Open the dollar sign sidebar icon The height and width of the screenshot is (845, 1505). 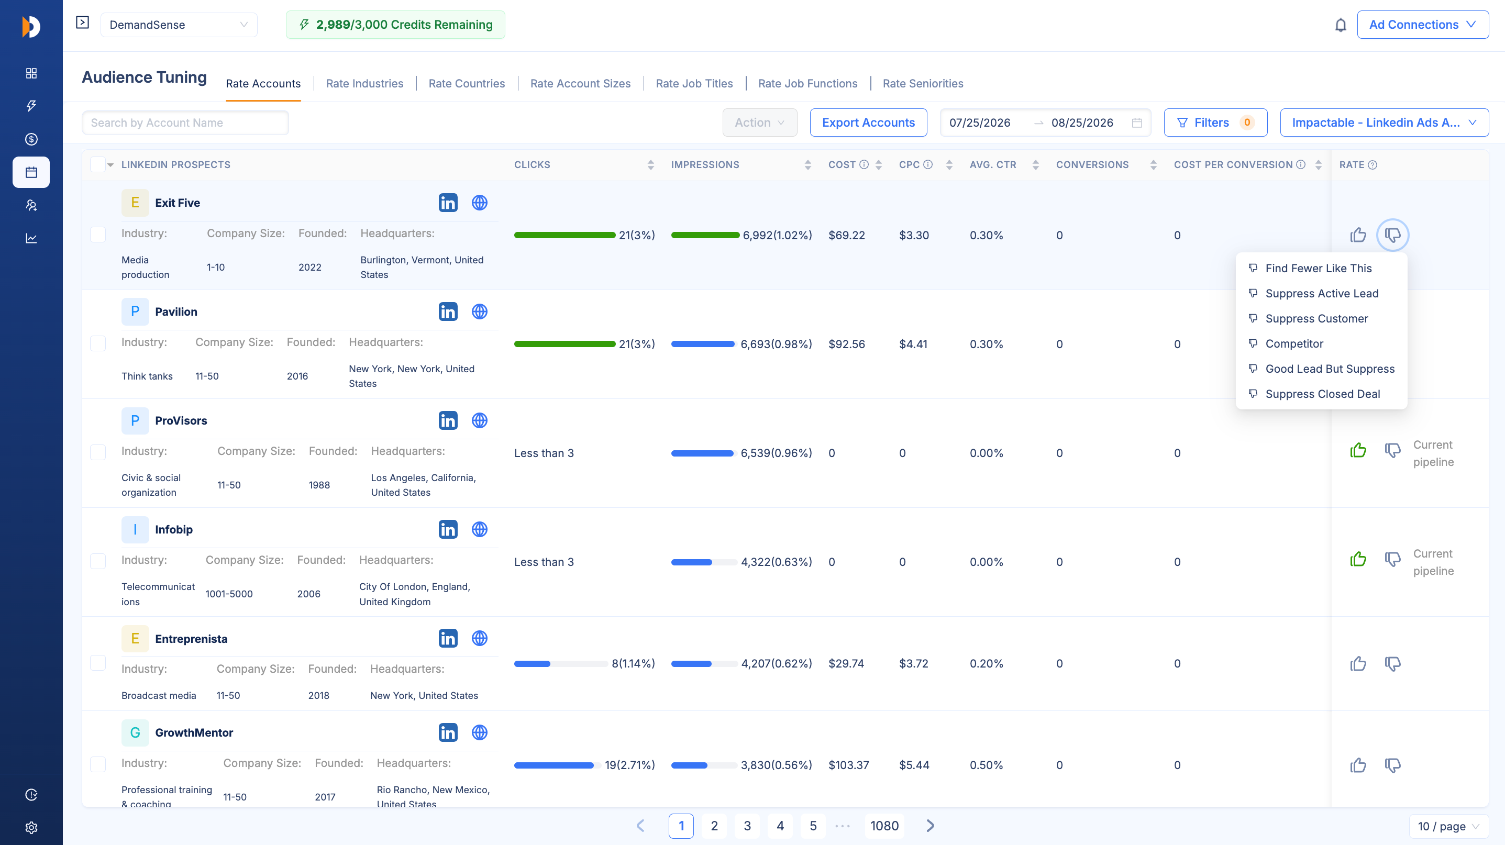[x=31, y=139]
